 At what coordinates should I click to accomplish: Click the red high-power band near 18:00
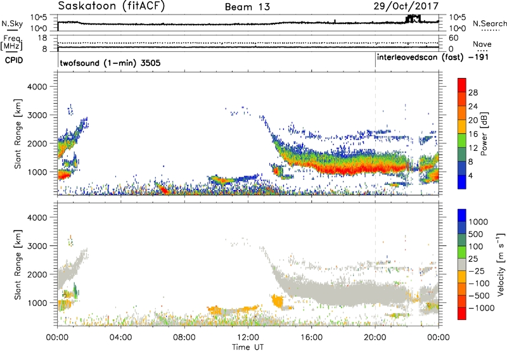tap(343, 169)
